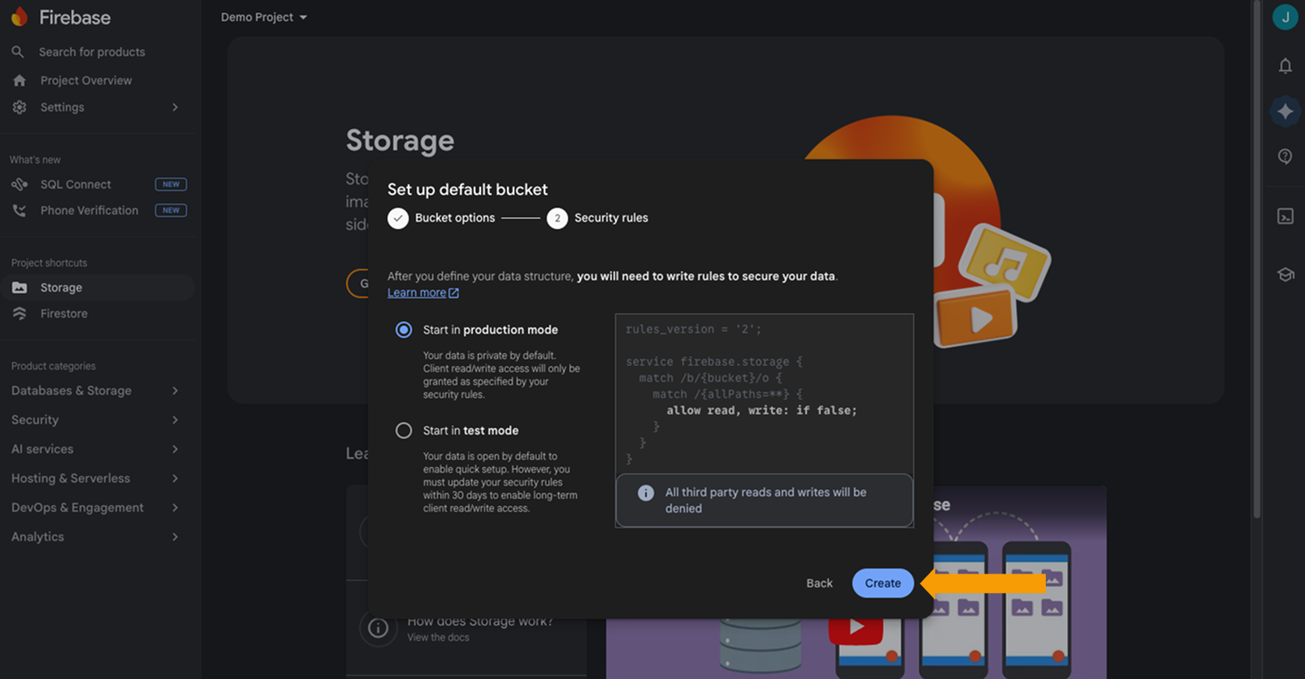1305x679 pixels.
Task: Open Storage shortcut in sidebar
Action: click(x=98, y=288)
